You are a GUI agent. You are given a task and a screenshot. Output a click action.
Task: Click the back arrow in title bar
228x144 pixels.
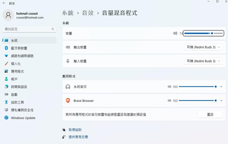[4, 3]
